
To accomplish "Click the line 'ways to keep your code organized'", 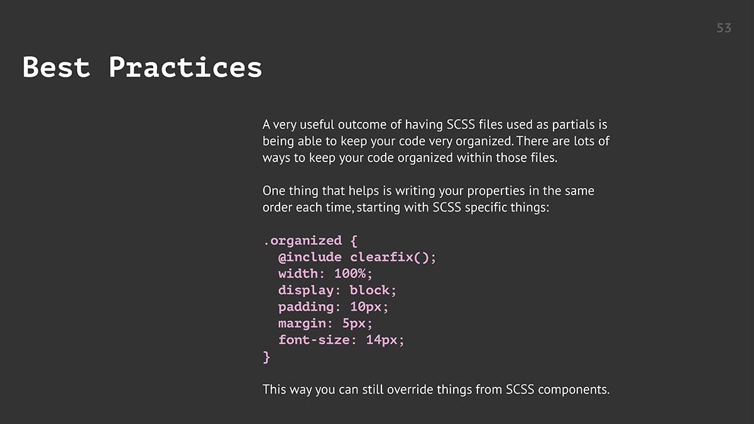I will coord(410,158).
